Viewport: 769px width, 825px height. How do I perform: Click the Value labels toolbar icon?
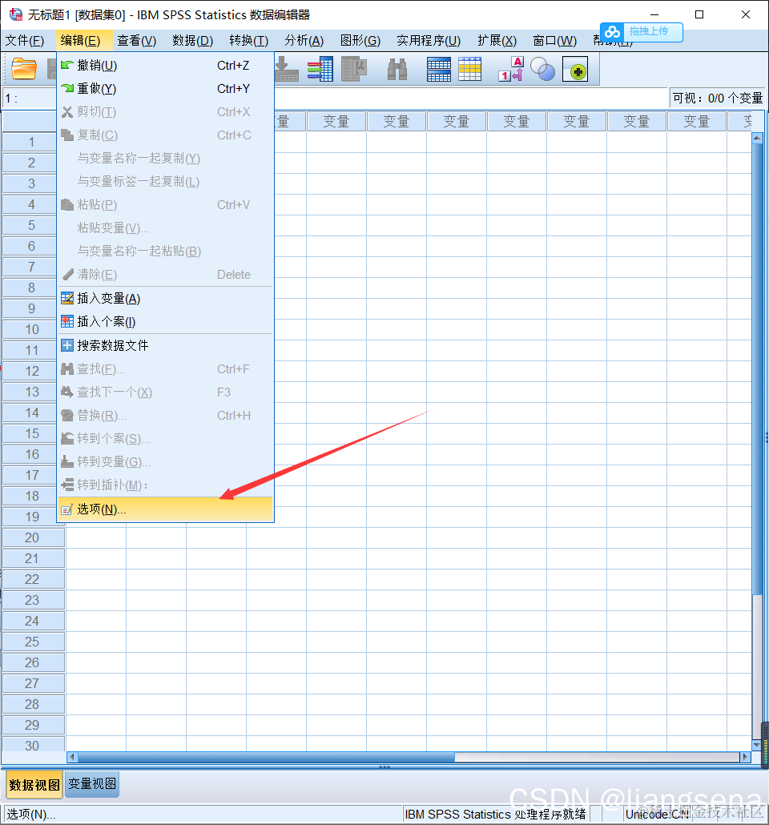pyautogui.click(x=510, y=70)
